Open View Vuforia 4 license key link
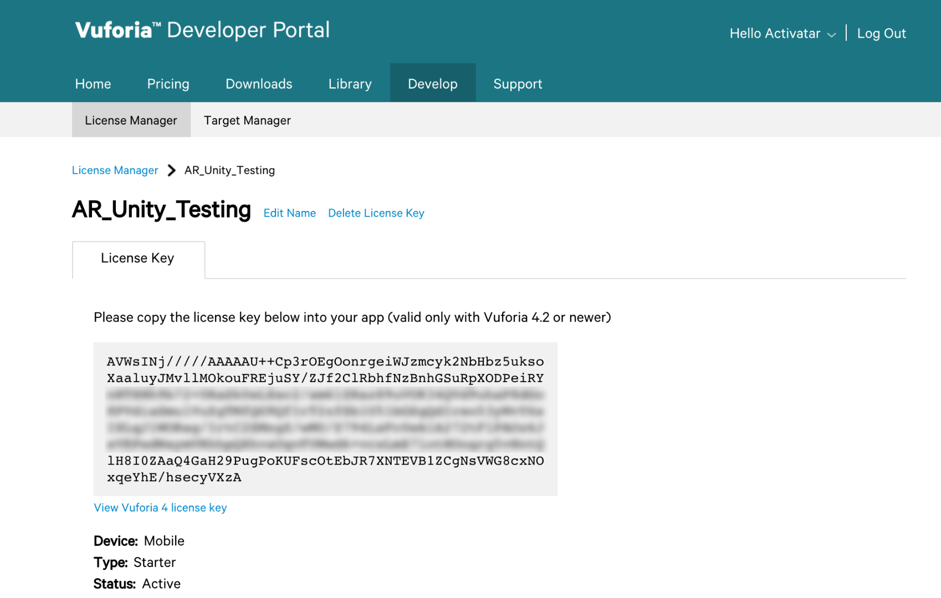 point(160,508)
